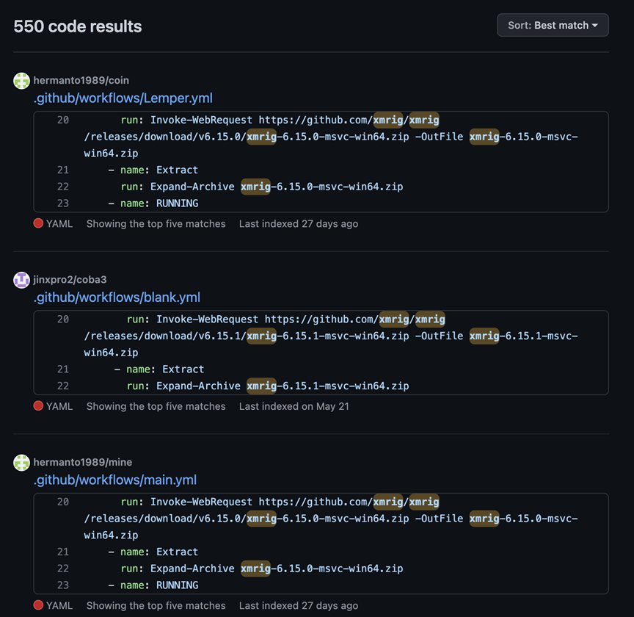Open the hermanto1989/coin repository
The width and height of the screenshot is (634, 617).
[x=81, y=80]
